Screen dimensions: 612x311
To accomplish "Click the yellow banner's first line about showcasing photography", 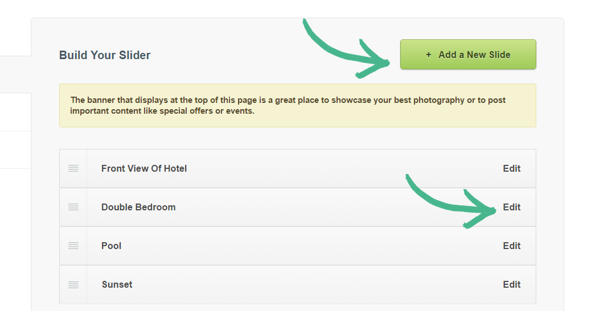I will pos(288,100).
